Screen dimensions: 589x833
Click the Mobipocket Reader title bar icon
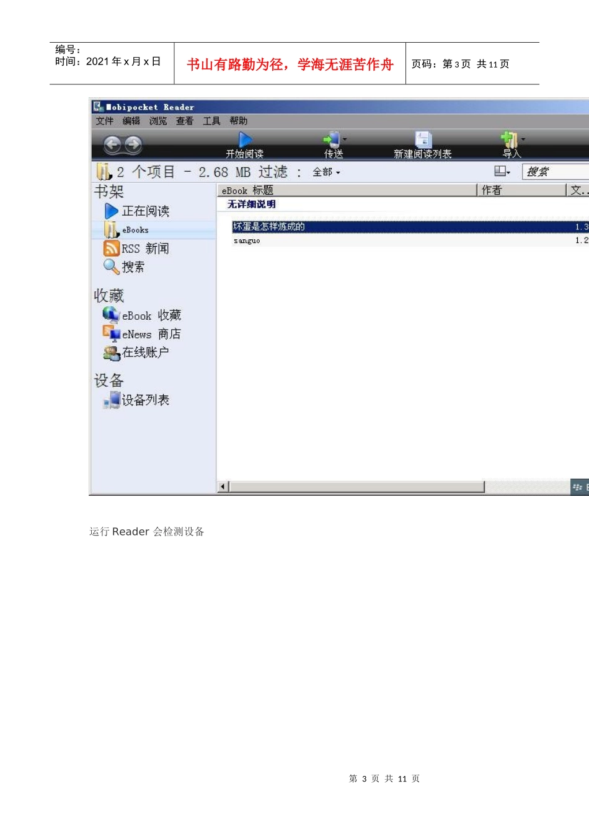click(99, 107)
